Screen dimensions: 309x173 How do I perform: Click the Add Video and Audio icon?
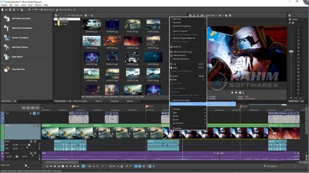click(7, 18)
